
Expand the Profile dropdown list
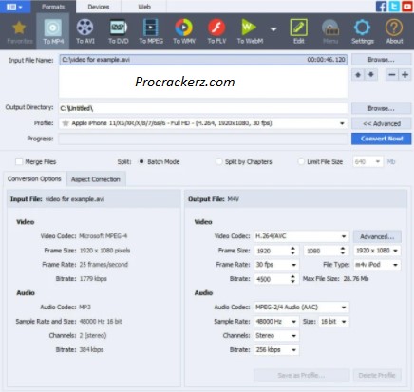tap(342, 123)
